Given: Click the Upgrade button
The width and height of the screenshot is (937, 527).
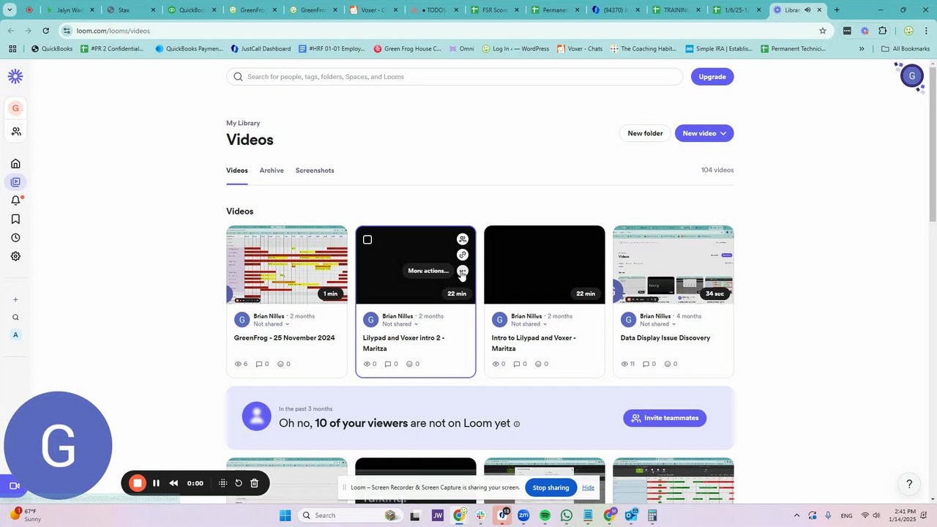Looking at the screenshot, I should [712, 77].
